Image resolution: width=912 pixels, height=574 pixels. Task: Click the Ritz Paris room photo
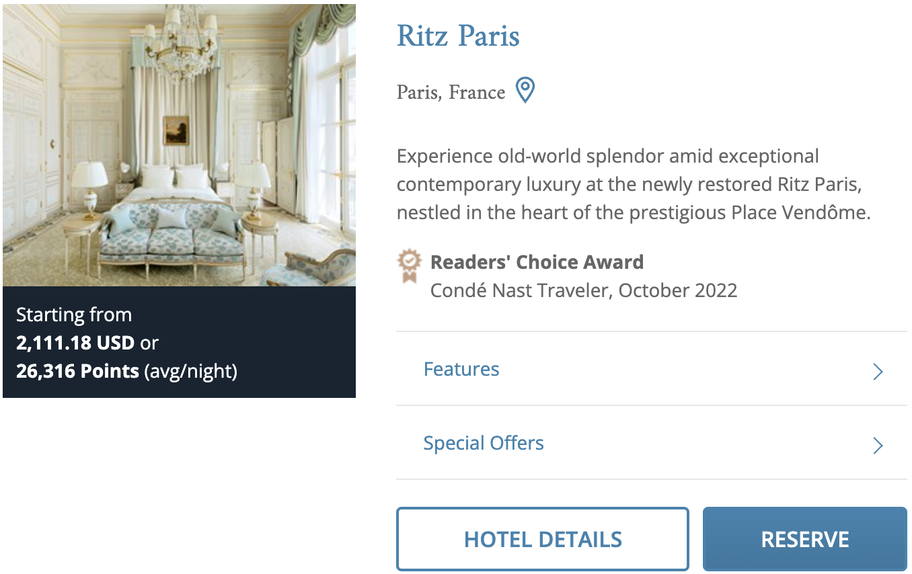[179, 145]
